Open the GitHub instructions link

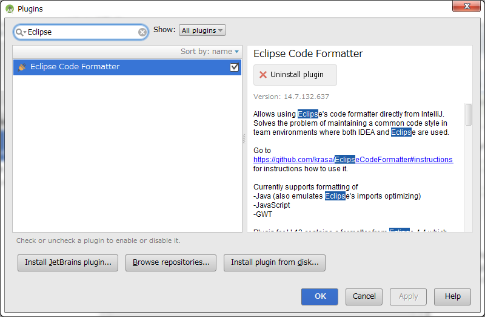(x=353, y=160)
